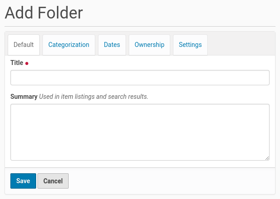Click the bold Summary field label

(x=24, y=97)
